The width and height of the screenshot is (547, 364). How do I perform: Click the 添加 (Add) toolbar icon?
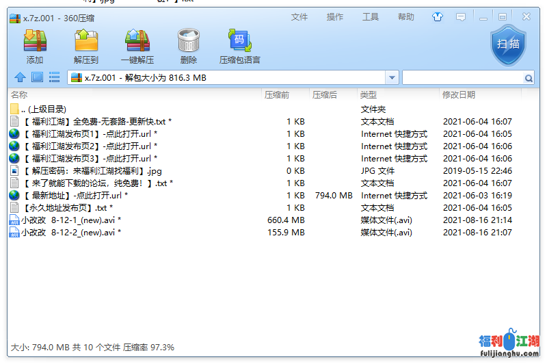(34, 47)
